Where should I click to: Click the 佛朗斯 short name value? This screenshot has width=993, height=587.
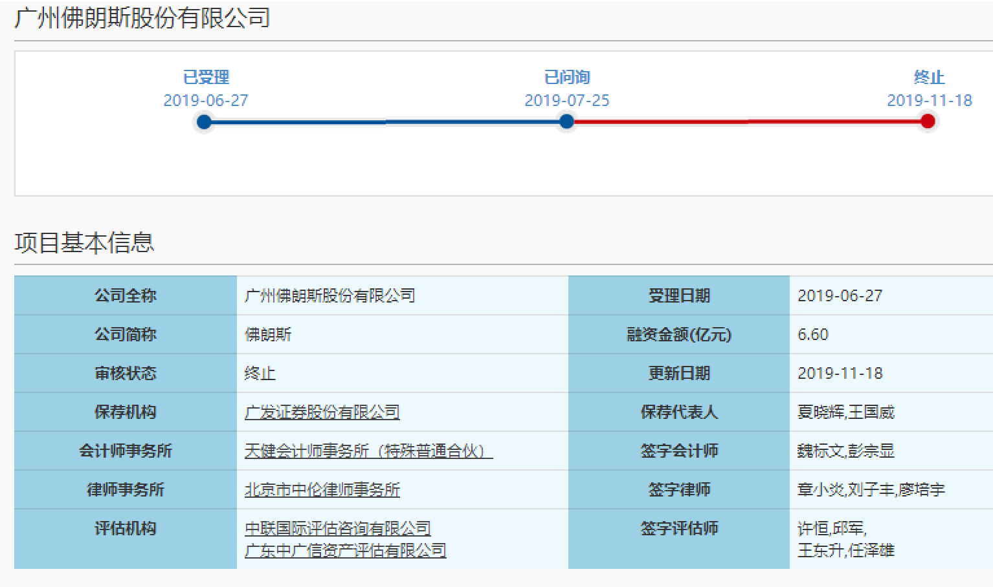pos(268,334)
